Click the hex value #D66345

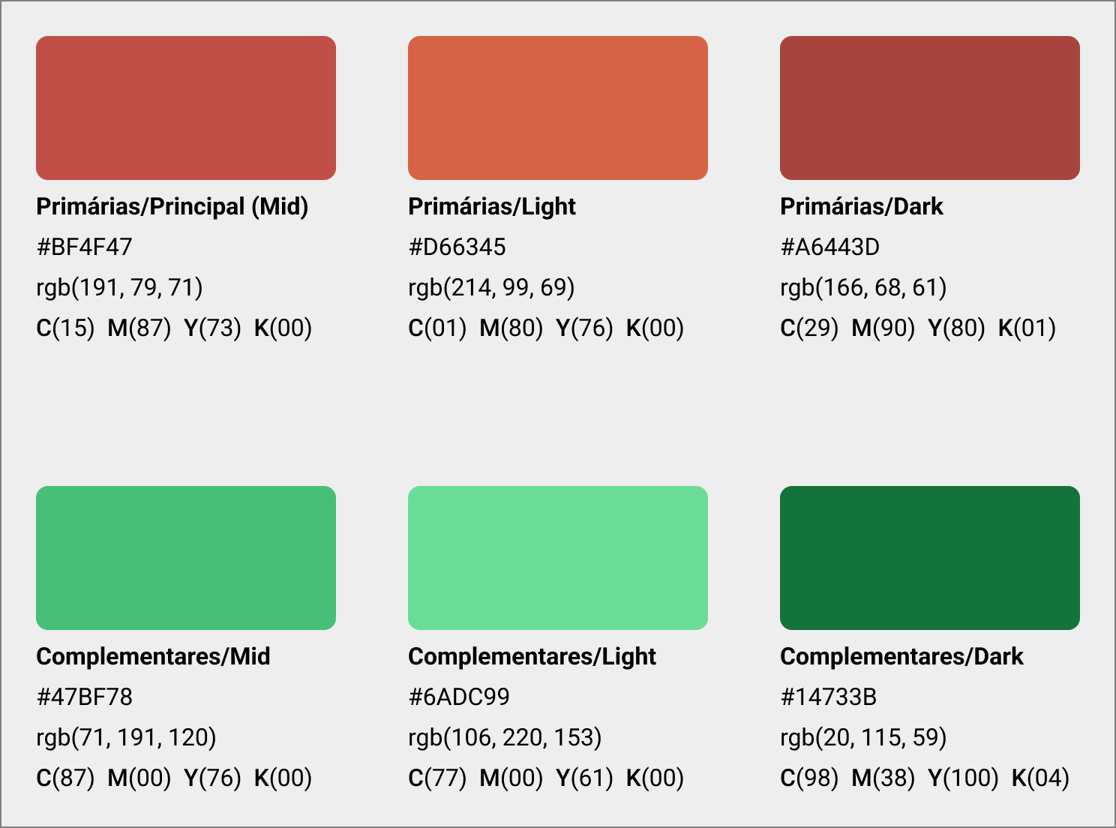[457, 247]
